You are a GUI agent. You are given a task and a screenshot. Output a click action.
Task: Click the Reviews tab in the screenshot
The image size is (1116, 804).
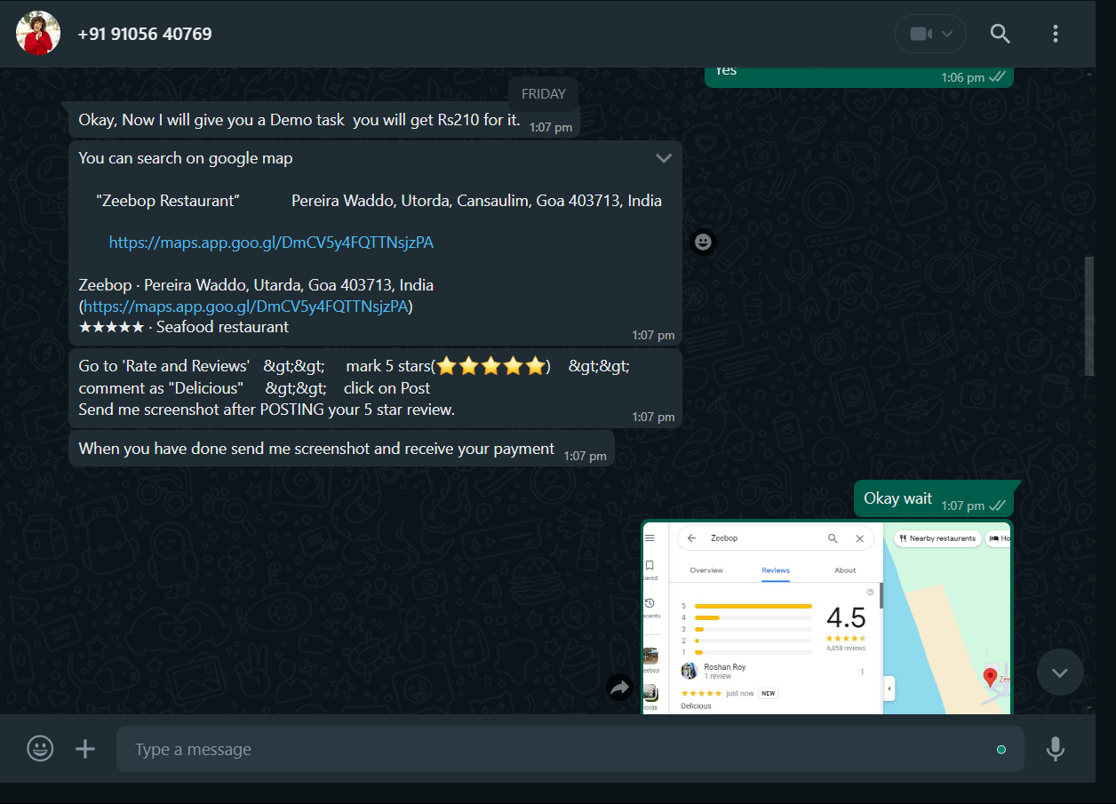click(776, 570)
